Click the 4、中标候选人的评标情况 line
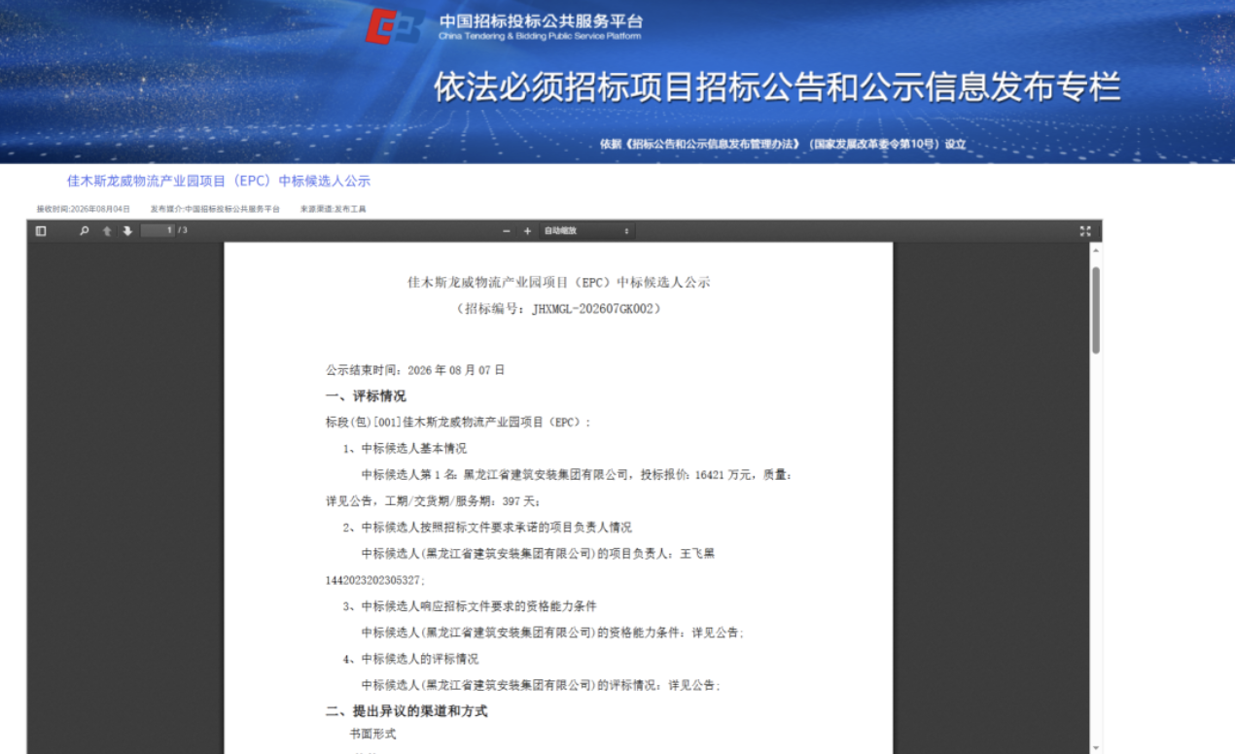Screen dimensions: 1235x754 [x=410, y=659]
